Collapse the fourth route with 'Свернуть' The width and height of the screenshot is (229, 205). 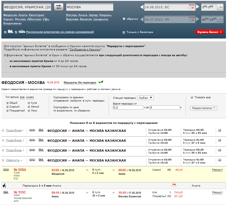point(13,160)
